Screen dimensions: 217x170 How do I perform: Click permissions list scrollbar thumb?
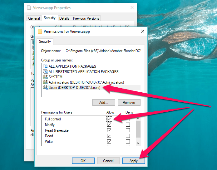pos(138,129)
